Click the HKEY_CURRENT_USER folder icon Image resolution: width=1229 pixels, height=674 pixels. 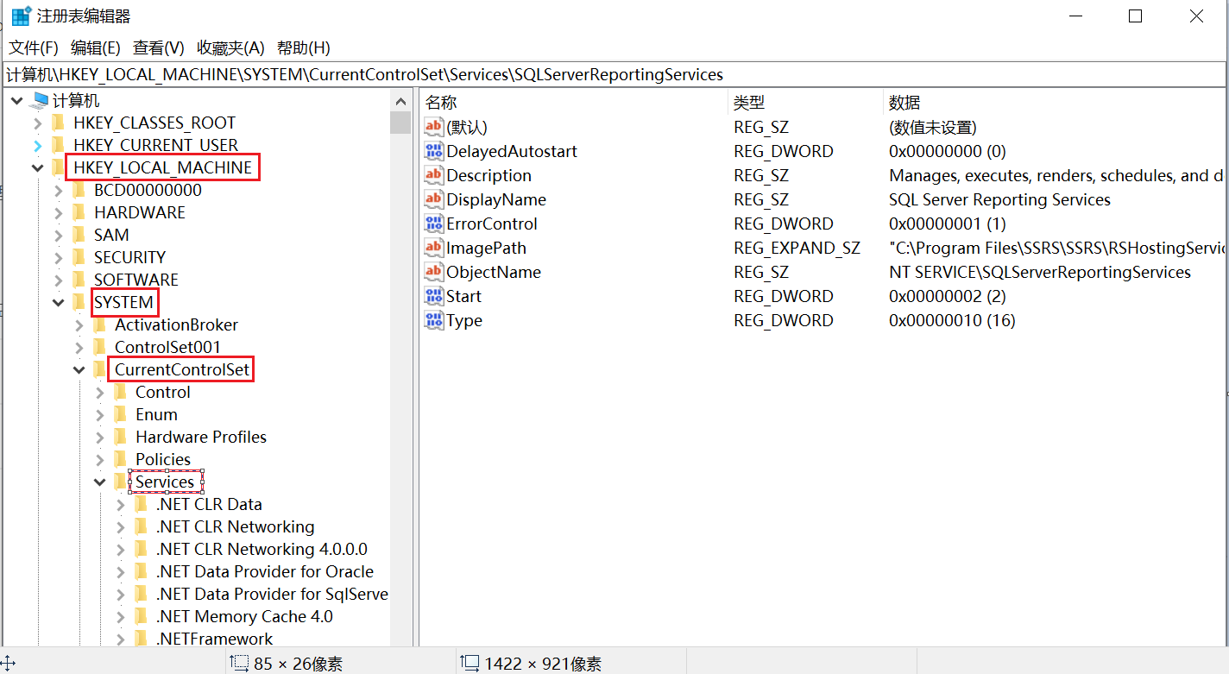click(x=59, y=145)
